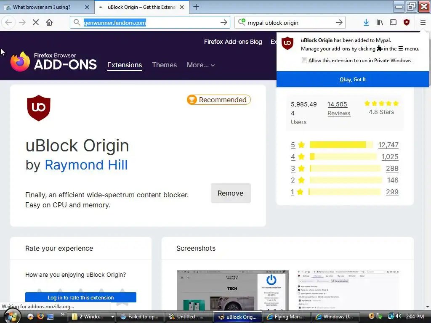Allow extension to run in Private Windows
The image size is (431, 323).
[304, 61]
